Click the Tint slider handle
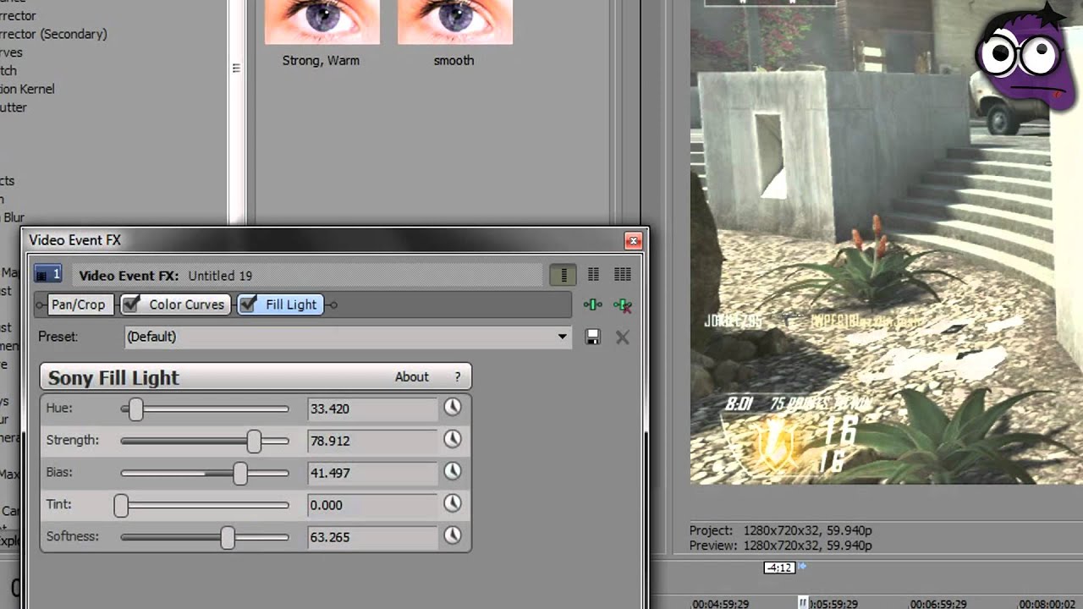Viewport: 1083px width, 609px height. click(x=121, y=506)
